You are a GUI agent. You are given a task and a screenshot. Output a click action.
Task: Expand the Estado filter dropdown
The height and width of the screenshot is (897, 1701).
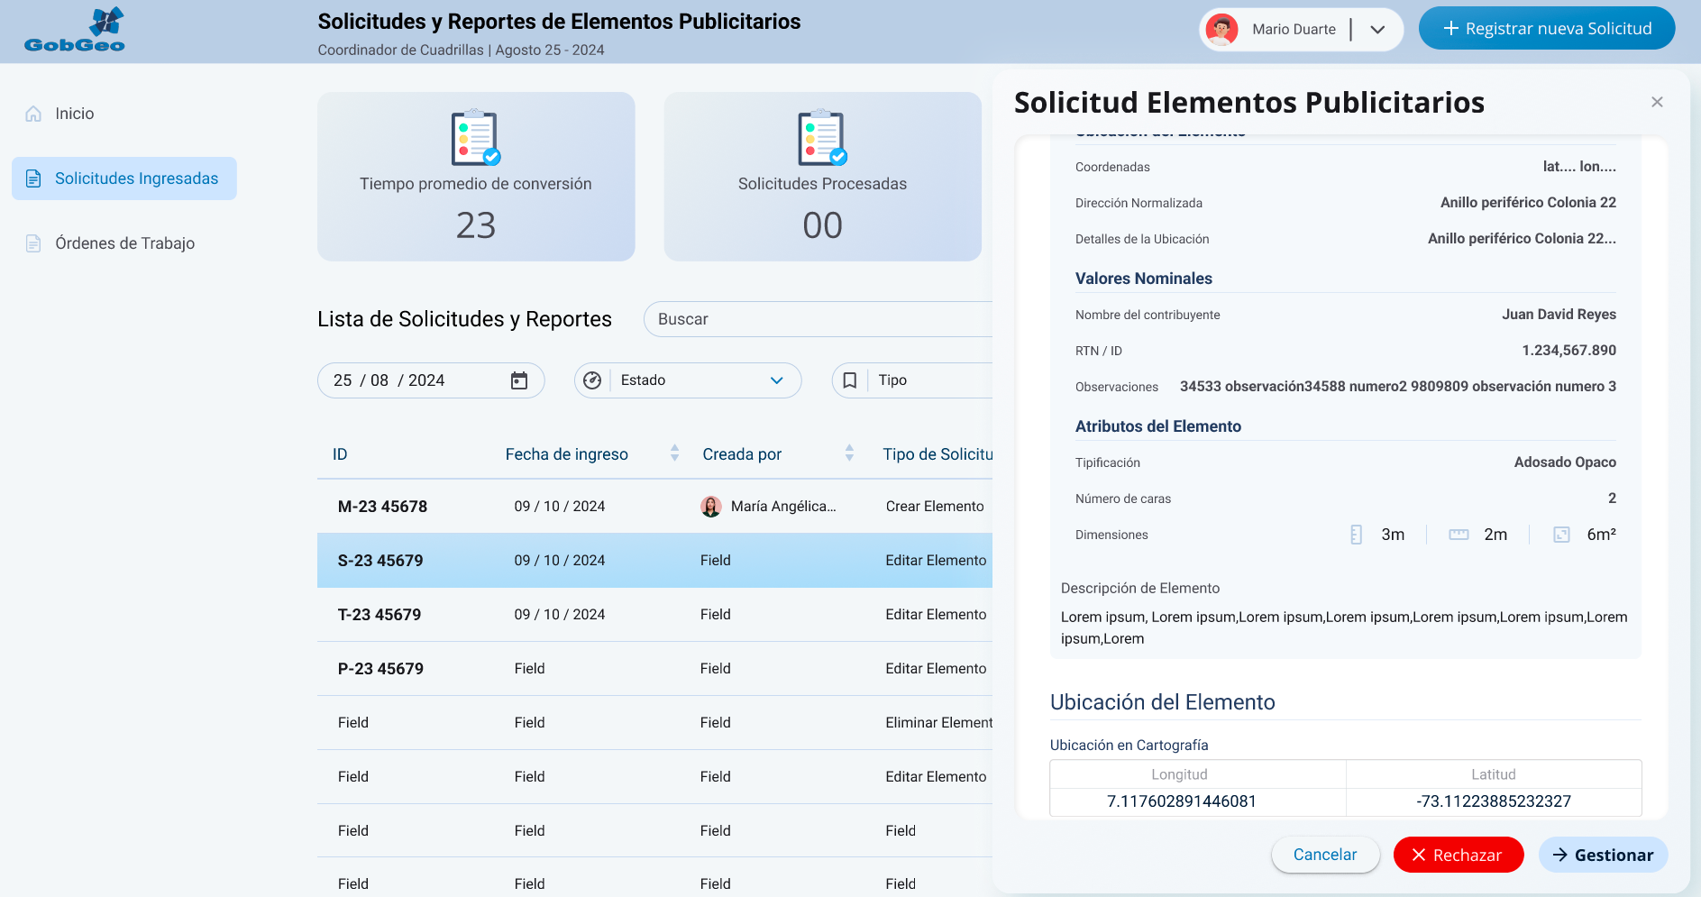tap(776, 380)
